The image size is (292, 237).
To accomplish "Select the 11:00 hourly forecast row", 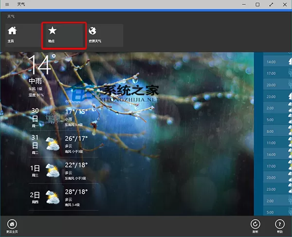I will point(277,143).
